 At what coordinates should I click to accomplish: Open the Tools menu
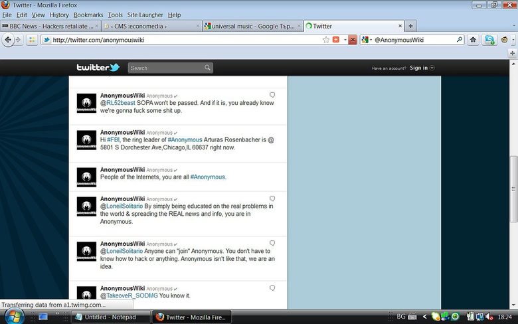click(x=115, y=15)
